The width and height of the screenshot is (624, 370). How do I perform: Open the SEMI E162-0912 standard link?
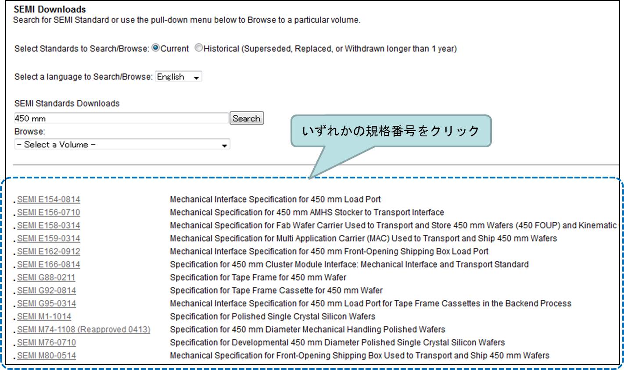click(x=49, y=252)
